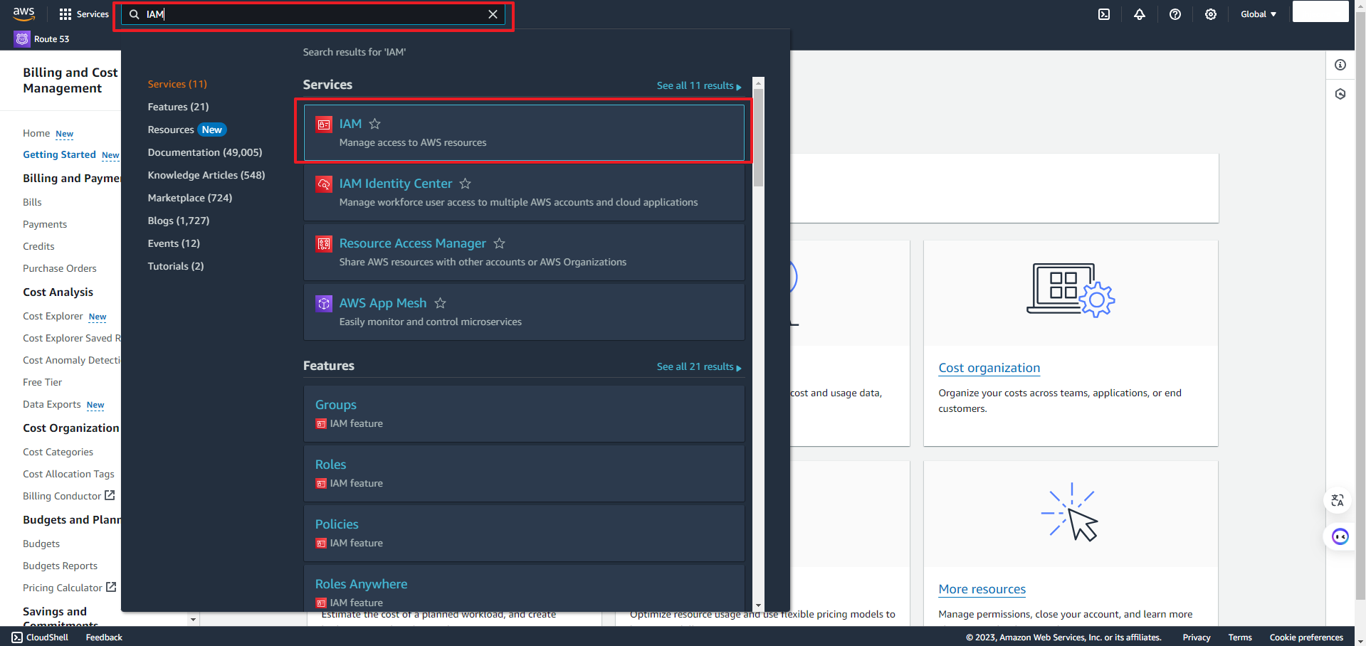This screenshot has width=1366, height=646.
Task: Open Payments in the billing sidebar
Action: (x=45, y=224)
